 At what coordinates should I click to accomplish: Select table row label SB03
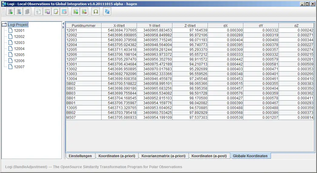pyautogui.click(x=84, y=88)
